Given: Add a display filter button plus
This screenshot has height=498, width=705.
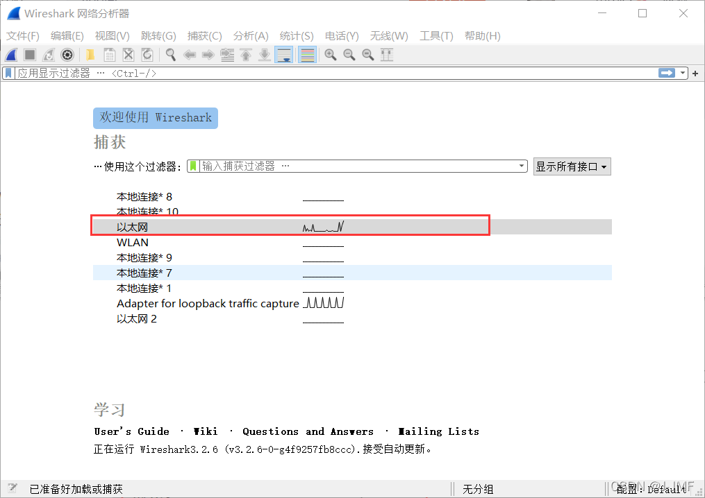Looking at the screenshot, I should pos(695,74).
